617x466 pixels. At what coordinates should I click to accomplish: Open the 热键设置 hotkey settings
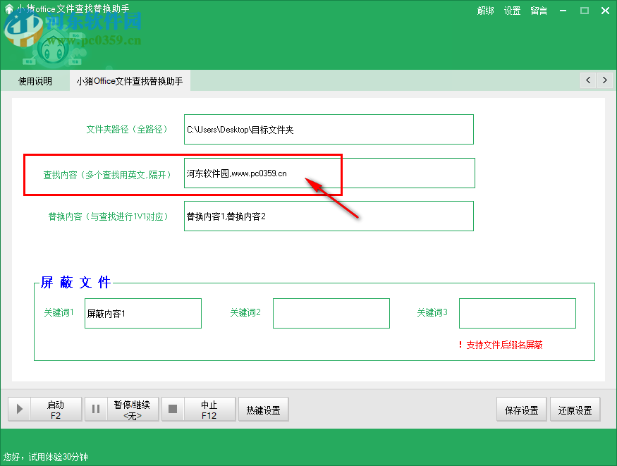point(263,409)
